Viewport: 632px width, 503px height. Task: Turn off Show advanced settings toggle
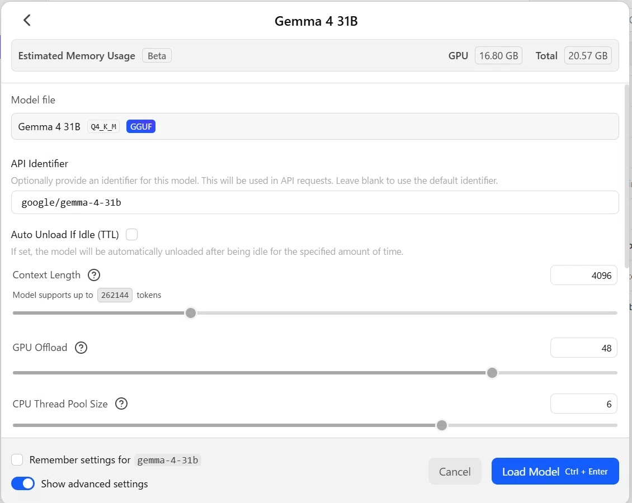click(23, 483)
